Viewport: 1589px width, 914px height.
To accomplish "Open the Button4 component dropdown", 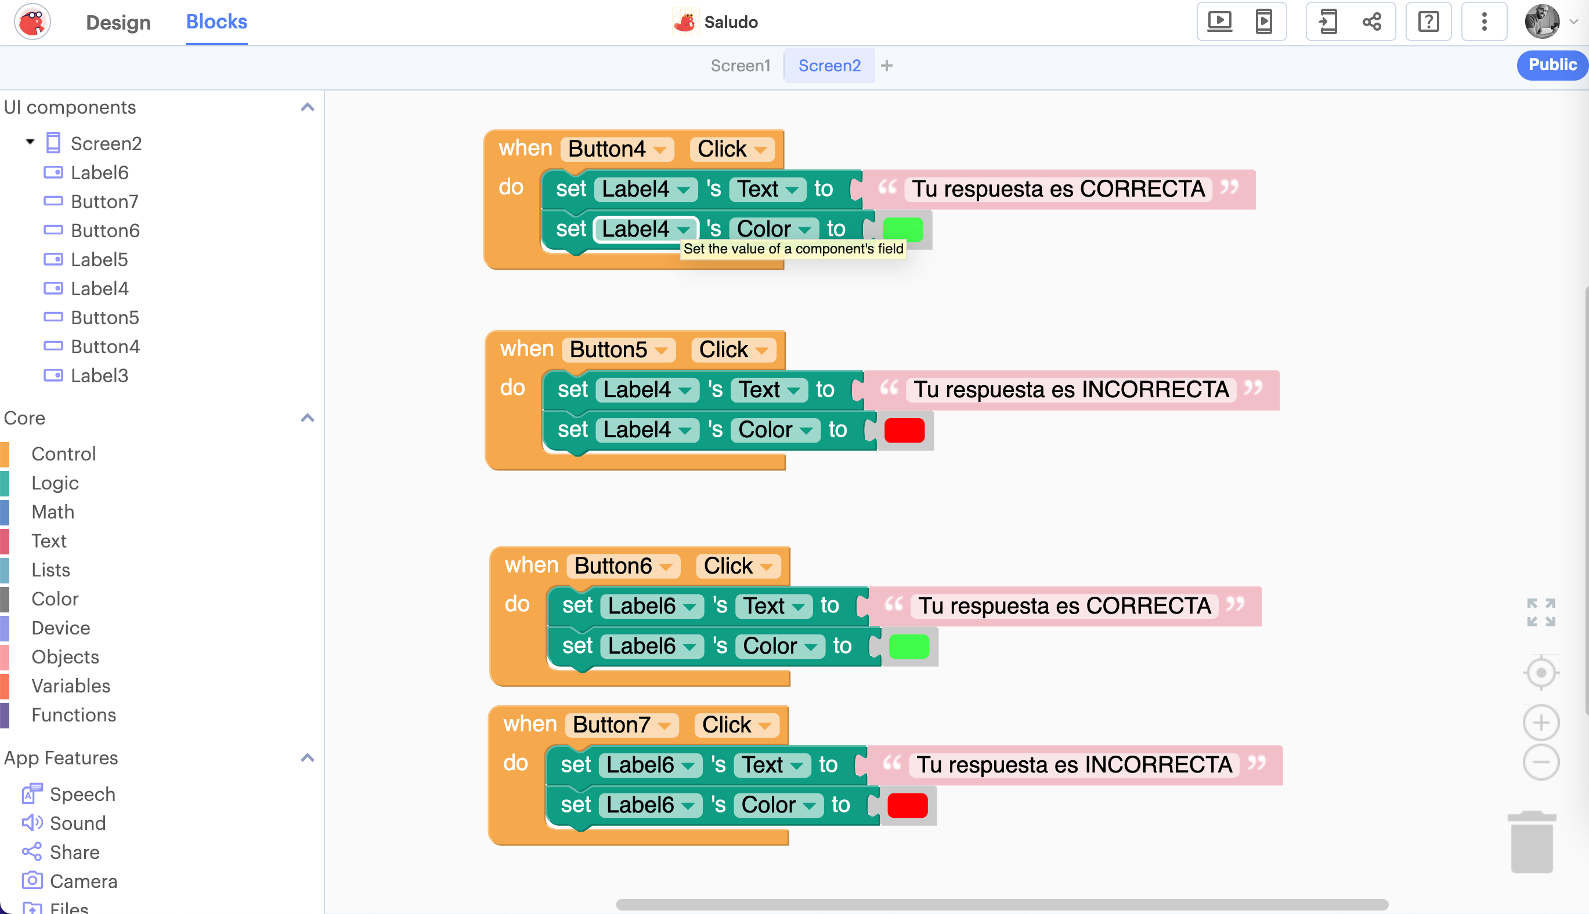I will (659, 150).
